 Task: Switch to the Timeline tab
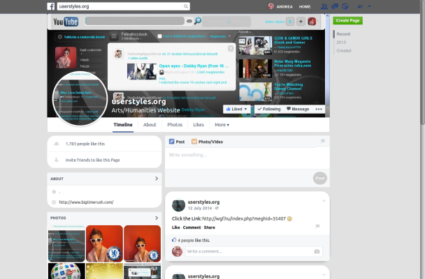pos(123,125)
